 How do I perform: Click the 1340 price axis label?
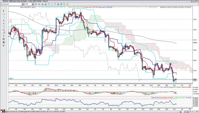[195, 20]
